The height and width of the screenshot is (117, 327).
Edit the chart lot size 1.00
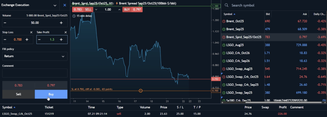pyautogui.click(x=108, y=9)
